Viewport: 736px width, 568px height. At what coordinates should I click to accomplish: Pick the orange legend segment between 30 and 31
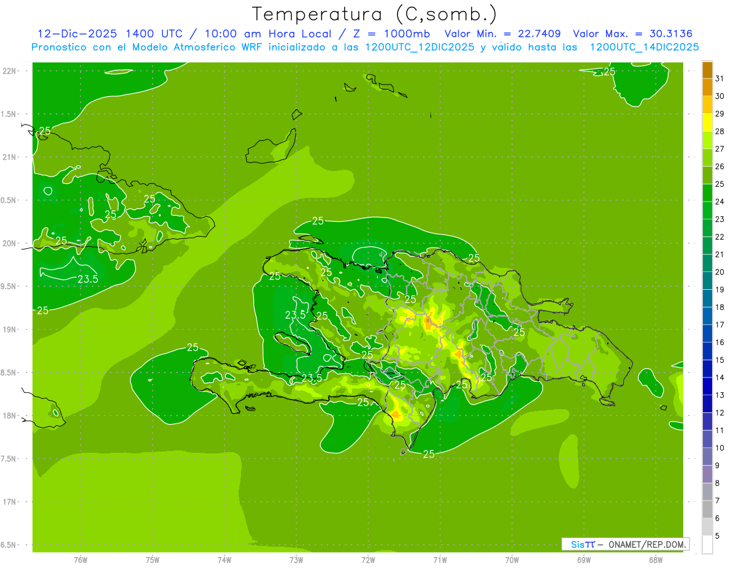coord(707,88)
